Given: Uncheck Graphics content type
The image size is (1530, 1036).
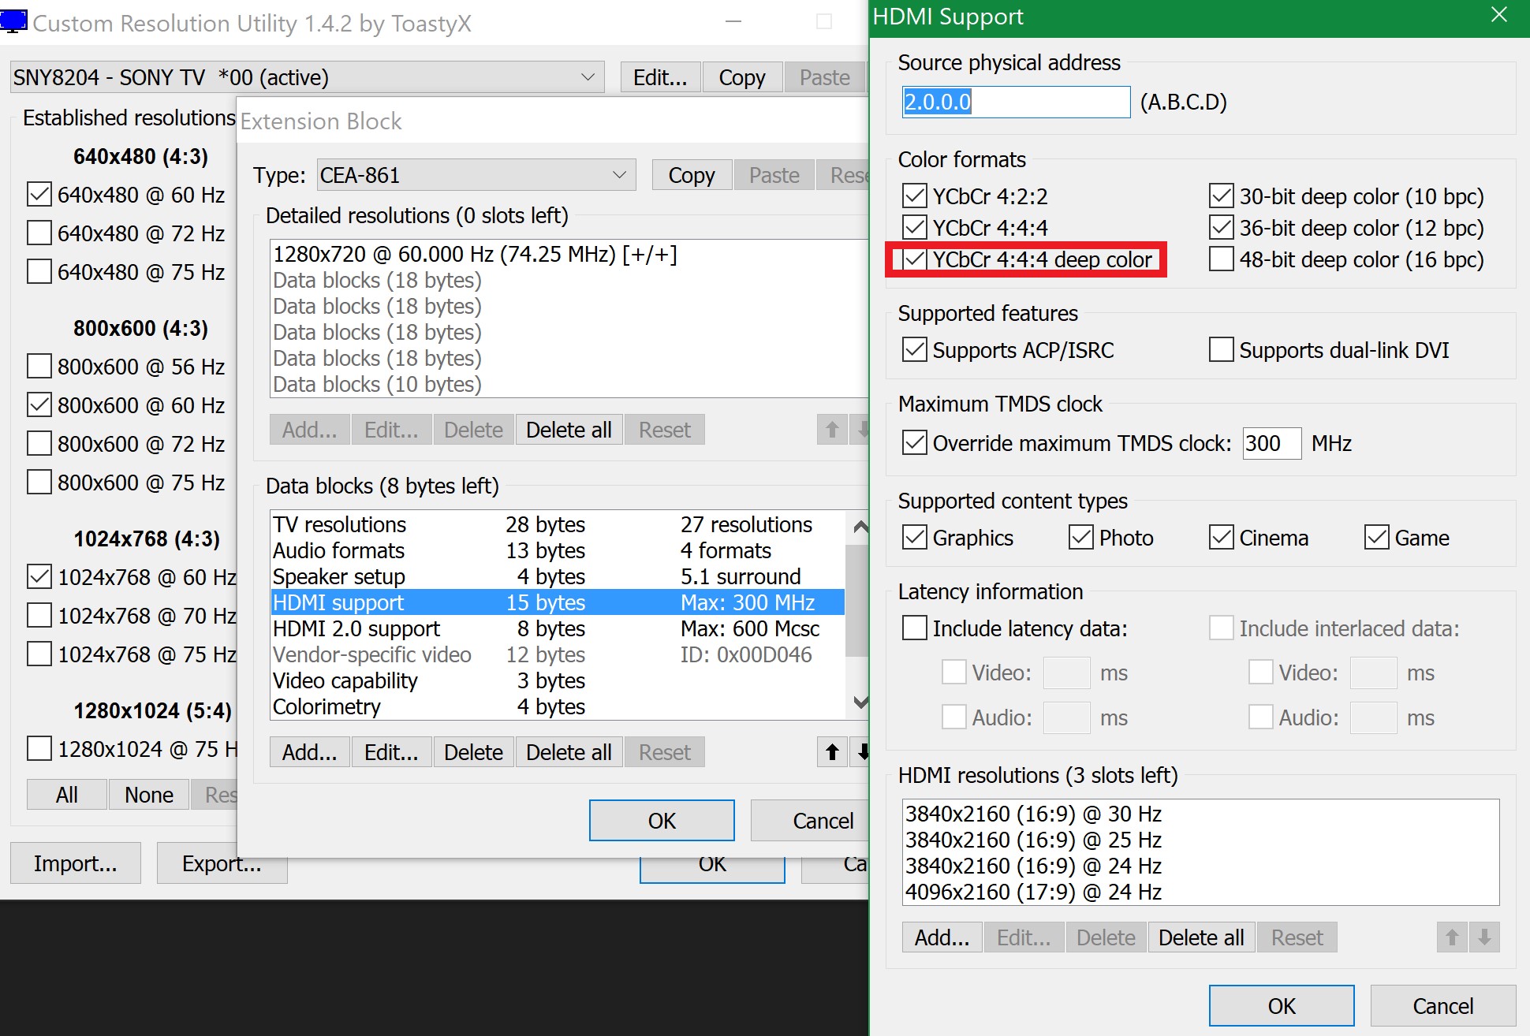Looking at the screenshot, I should point(914,537).
